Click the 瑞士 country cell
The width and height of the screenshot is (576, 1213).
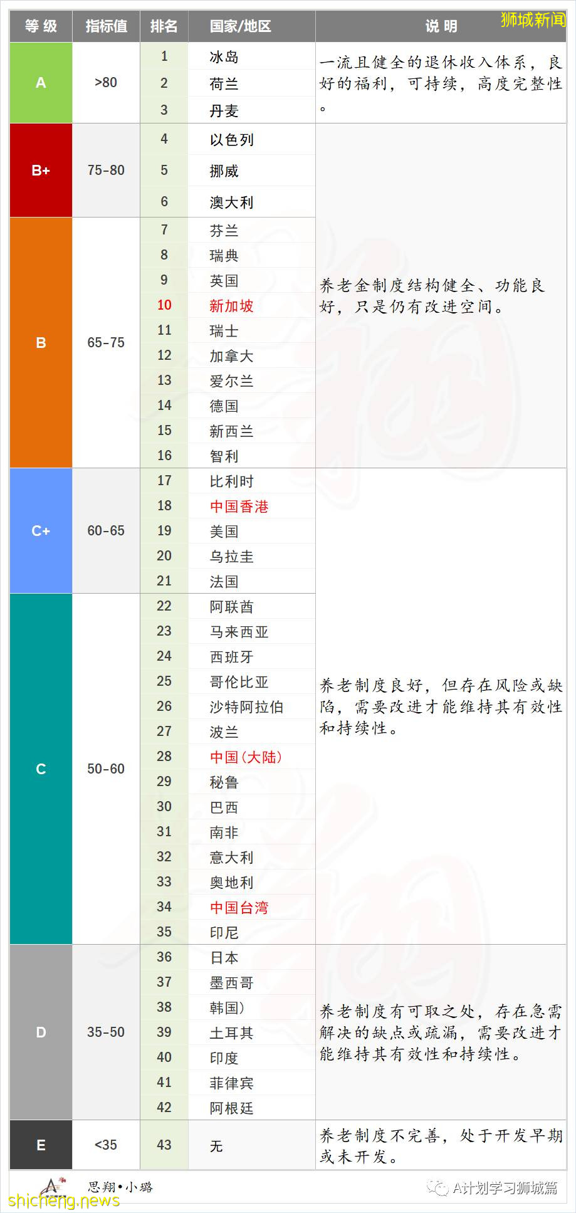point(251,330)
